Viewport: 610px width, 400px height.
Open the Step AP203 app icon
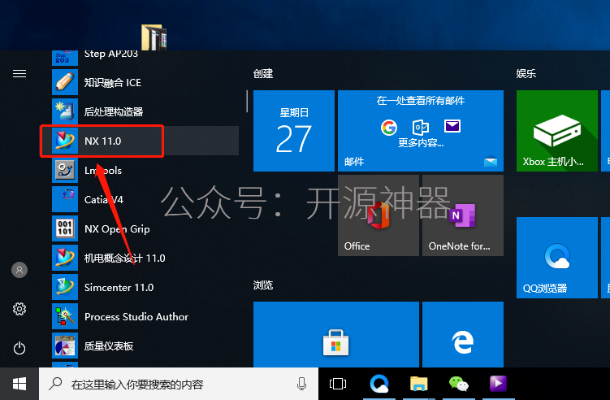65,58
